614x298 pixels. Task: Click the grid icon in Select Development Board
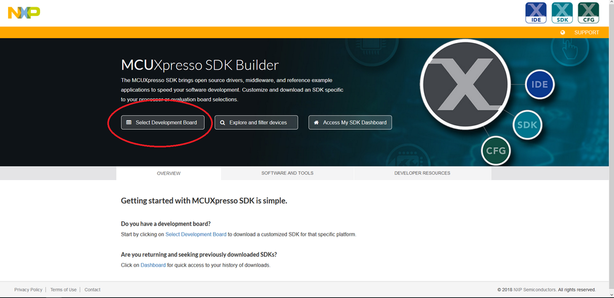point(128,122)
